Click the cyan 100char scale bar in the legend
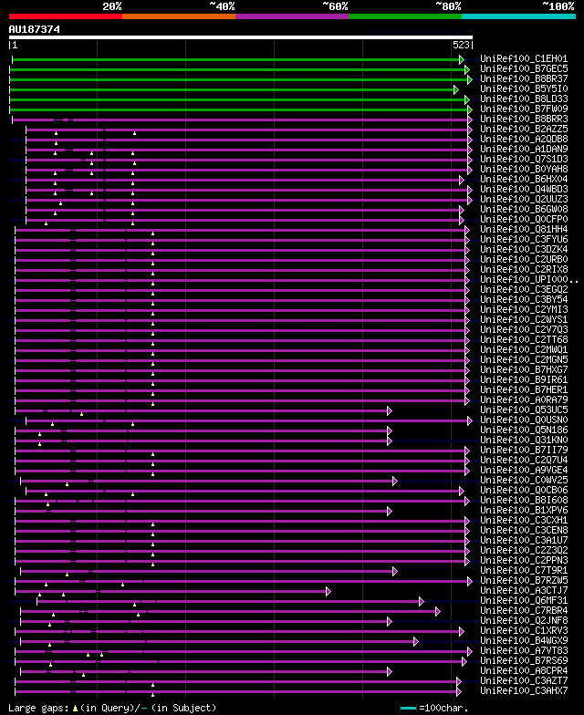This screenshot has width=584, height=715. click(408, 708)
